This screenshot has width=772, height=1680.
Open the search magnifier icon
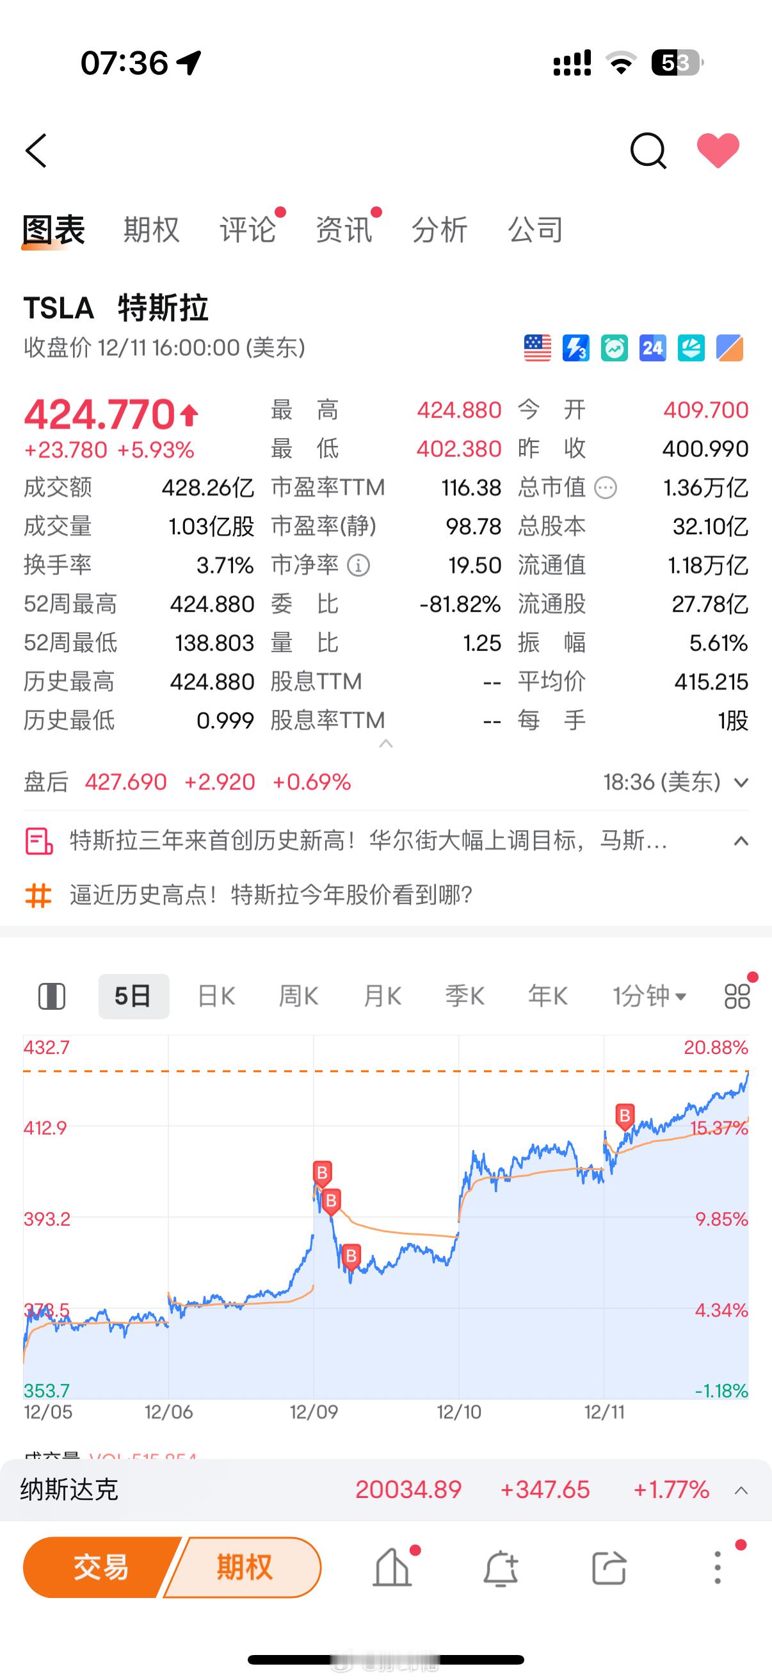click(x=648, y=151)
